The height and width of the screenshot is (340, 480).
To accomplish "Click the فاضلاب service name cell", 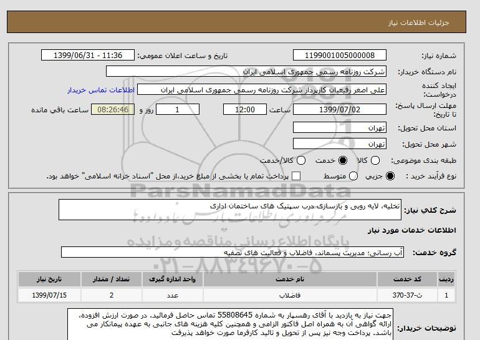I will pyautogui.click(x=290, y=295).
